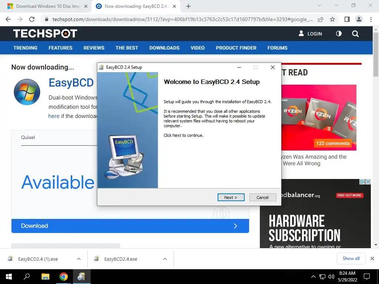This screenshot has height=284, width=379.
Task: Open EasyBCD2.4.exe download item
Action: [x=121, y=259]
